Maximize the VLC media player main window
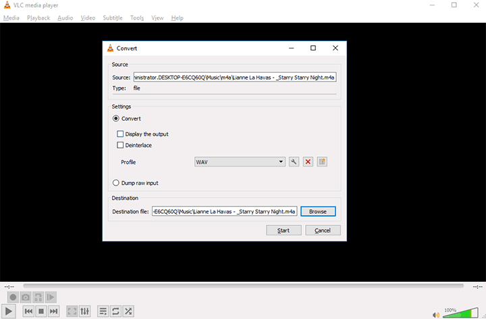Viewport: 486px width, 319px height. pyautogui.click(x=454, y=5)
